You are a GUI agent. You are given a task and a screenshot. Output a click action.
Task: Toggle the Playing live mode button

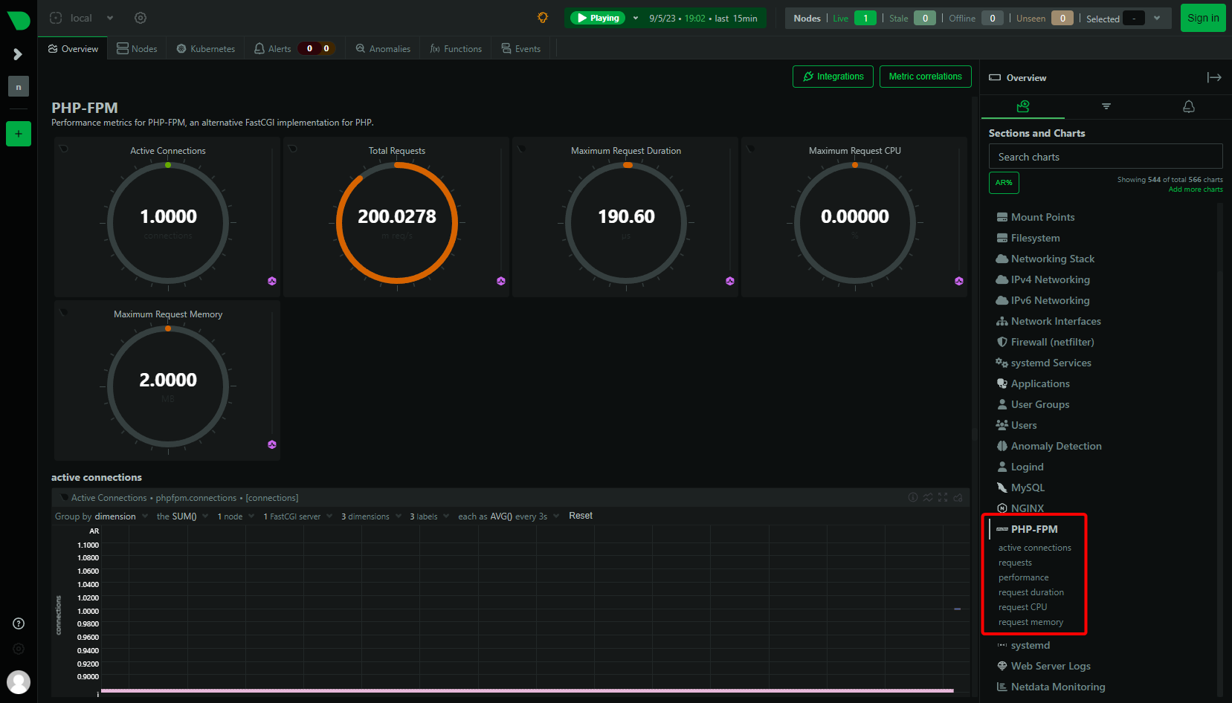point(598,18)
